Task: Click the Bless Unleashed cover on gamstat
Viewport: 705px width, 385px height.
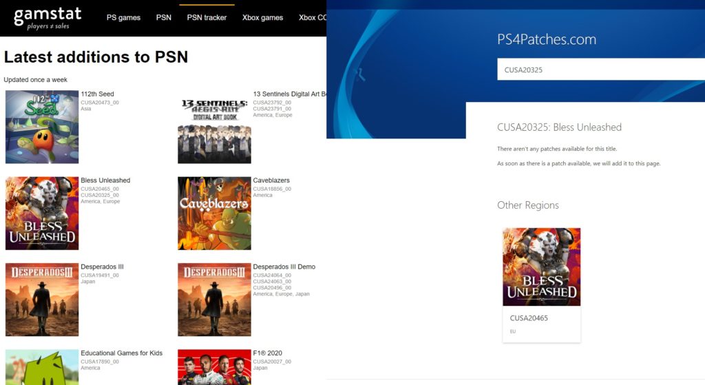Action: (42, 214)
